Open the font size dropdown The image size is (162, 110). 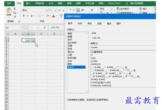(56, 10)
